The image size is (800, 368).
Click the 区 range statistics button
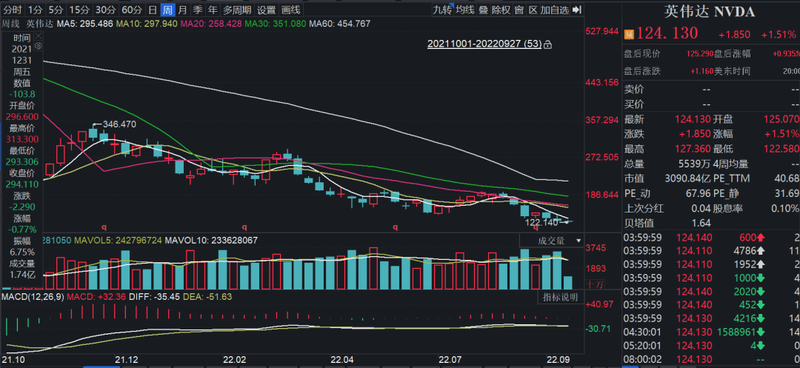(533, 10)
